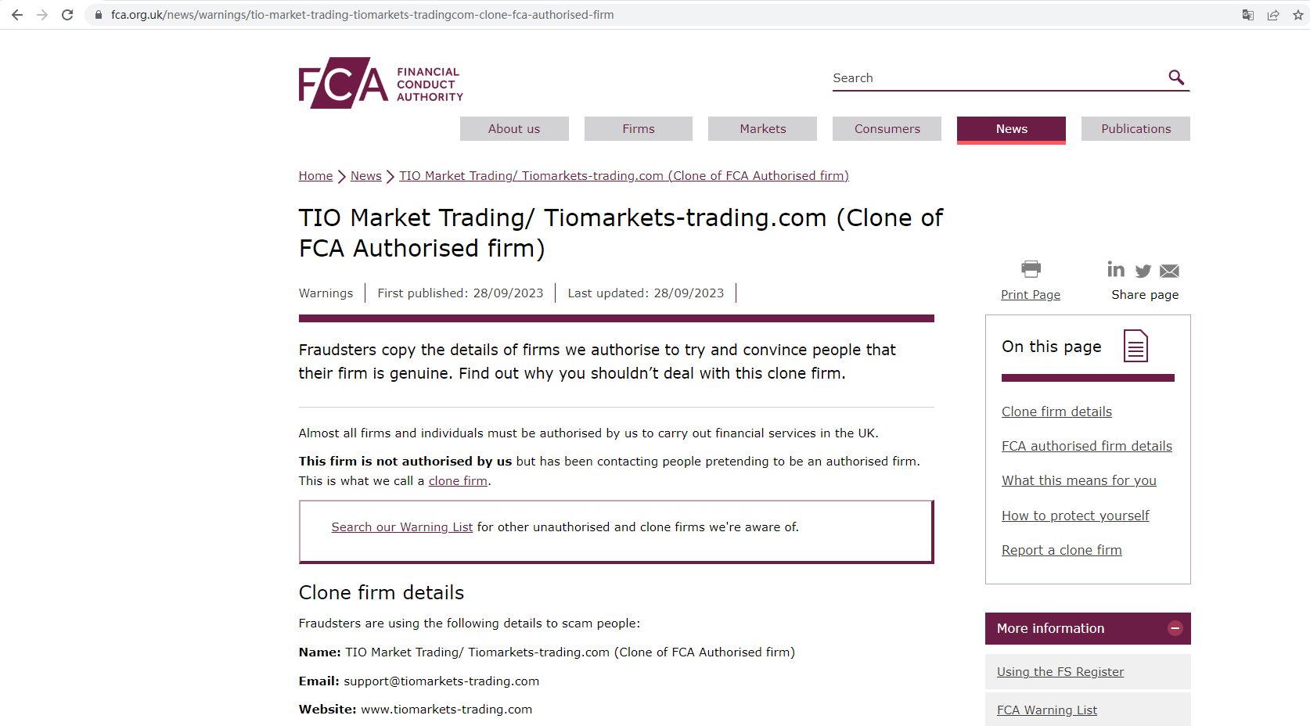Open the News navigation tab
The width and height of the screenshot is (1310, 726).
tap(1011, 129)
